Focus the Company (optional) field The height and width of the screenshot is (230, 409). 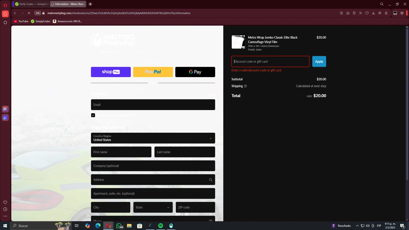tap(153, 166)
